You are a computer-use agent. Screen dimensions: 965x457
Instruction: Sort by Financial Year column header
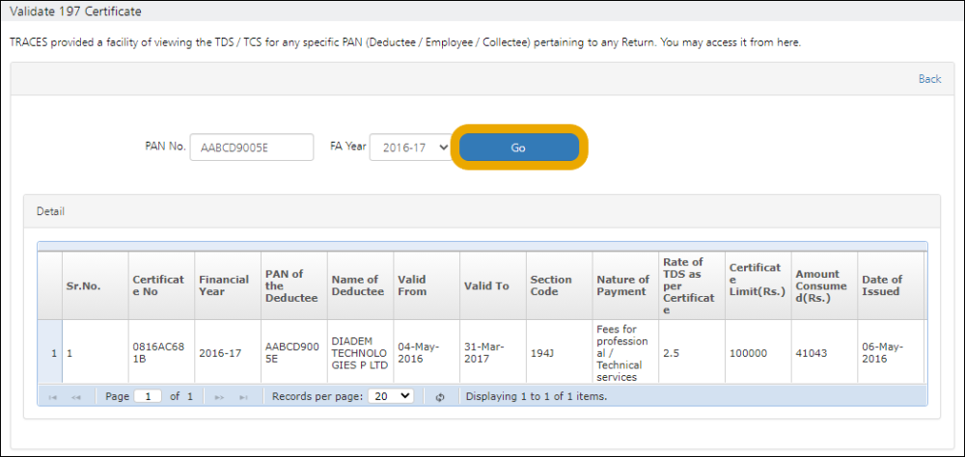click(224, 285)
